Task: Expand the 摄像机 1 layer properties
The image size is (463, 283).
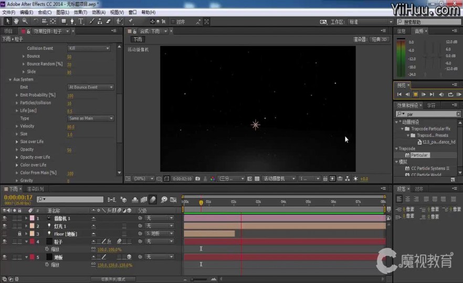Action: point(26,218)
